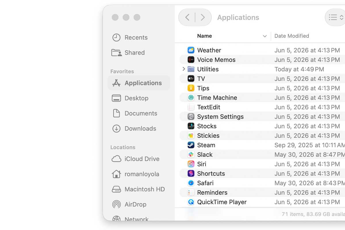
Task: Click the AirDrop icon in sidebar
Action: pyautogui.click(x=116, y=204)
